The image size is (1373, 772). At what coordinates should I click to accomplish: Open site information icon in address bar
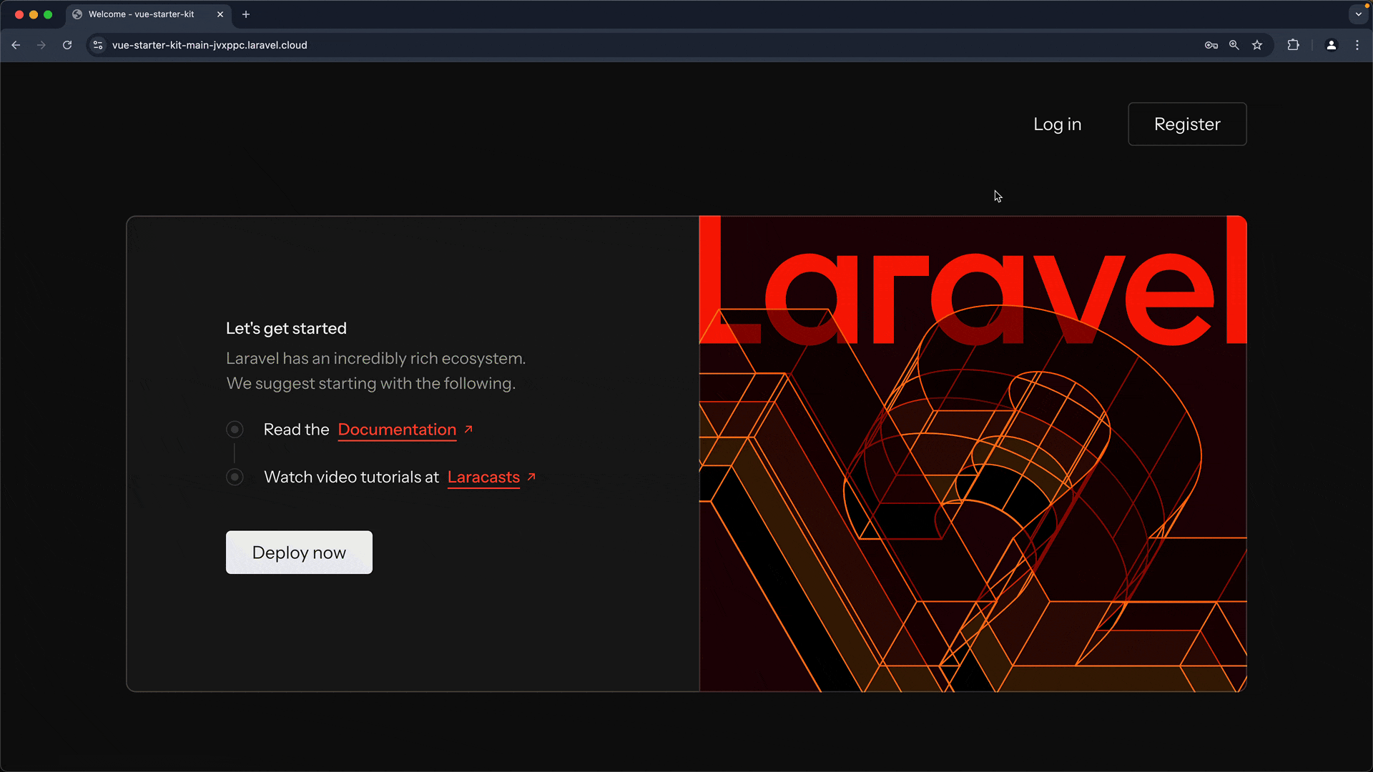pyautogui.click(x=98, y=45)
